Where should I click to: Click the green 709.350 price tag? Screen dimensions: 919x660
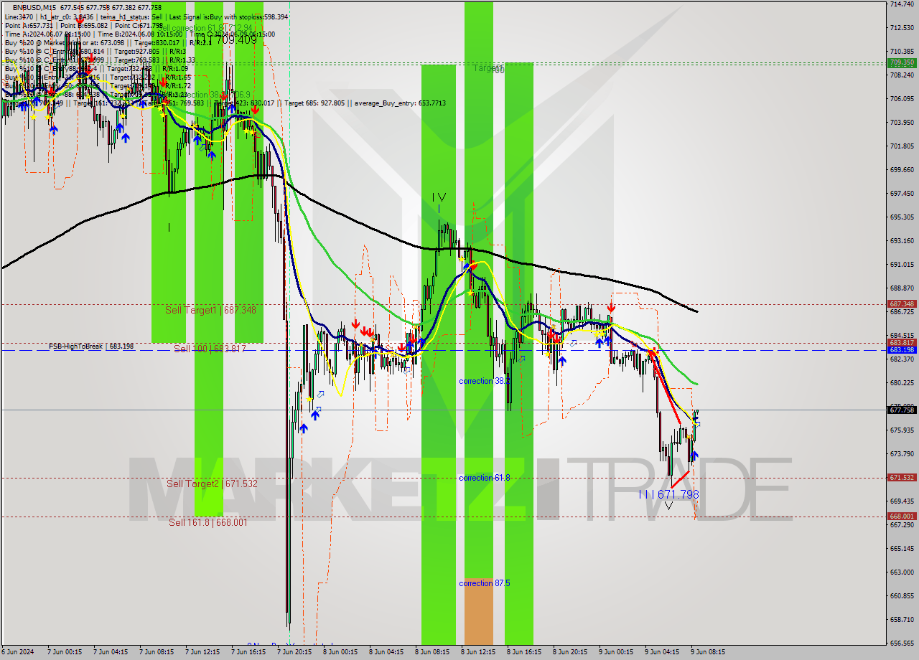click(x=902, y=63)
